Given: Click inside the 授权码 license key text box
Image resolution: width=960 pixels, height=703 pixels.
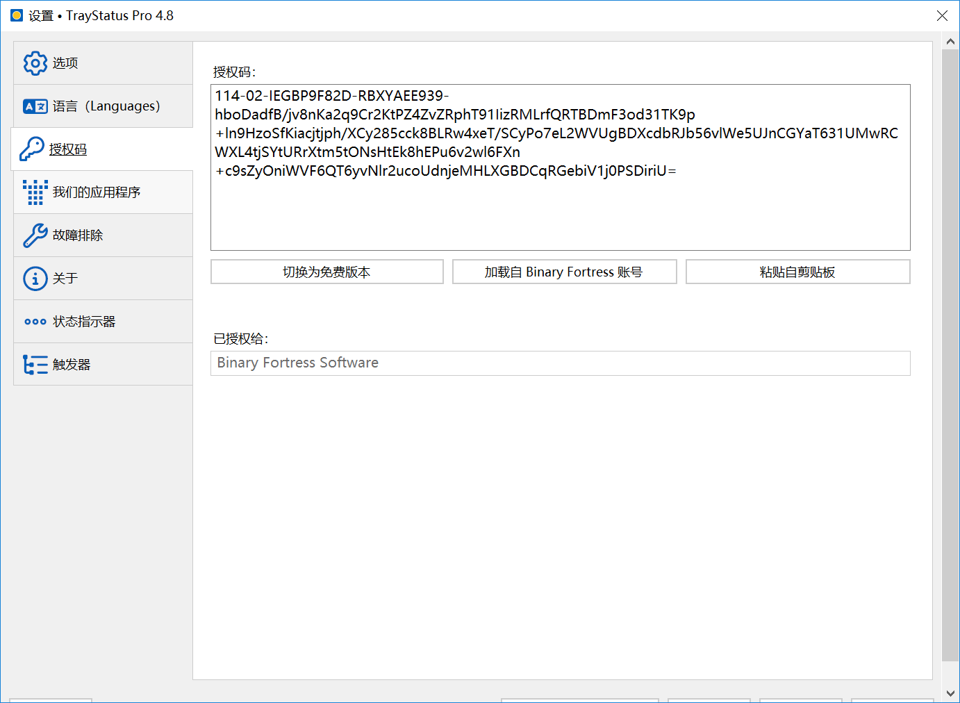Looking at the screenshot, I should (x=561, y=167).
